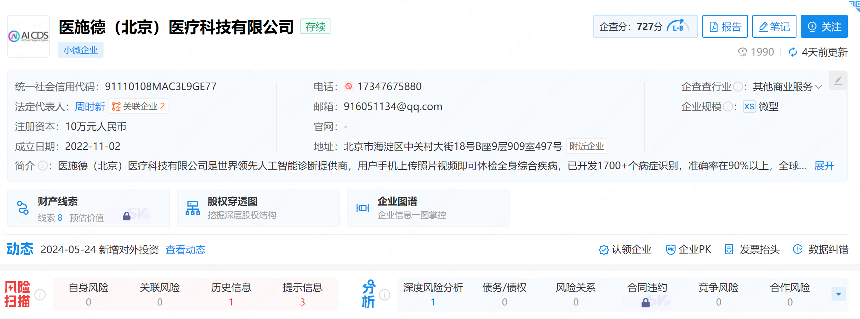Click the 企查分 727分 score badge
This screenshot has height=319, width=860.
645,26
